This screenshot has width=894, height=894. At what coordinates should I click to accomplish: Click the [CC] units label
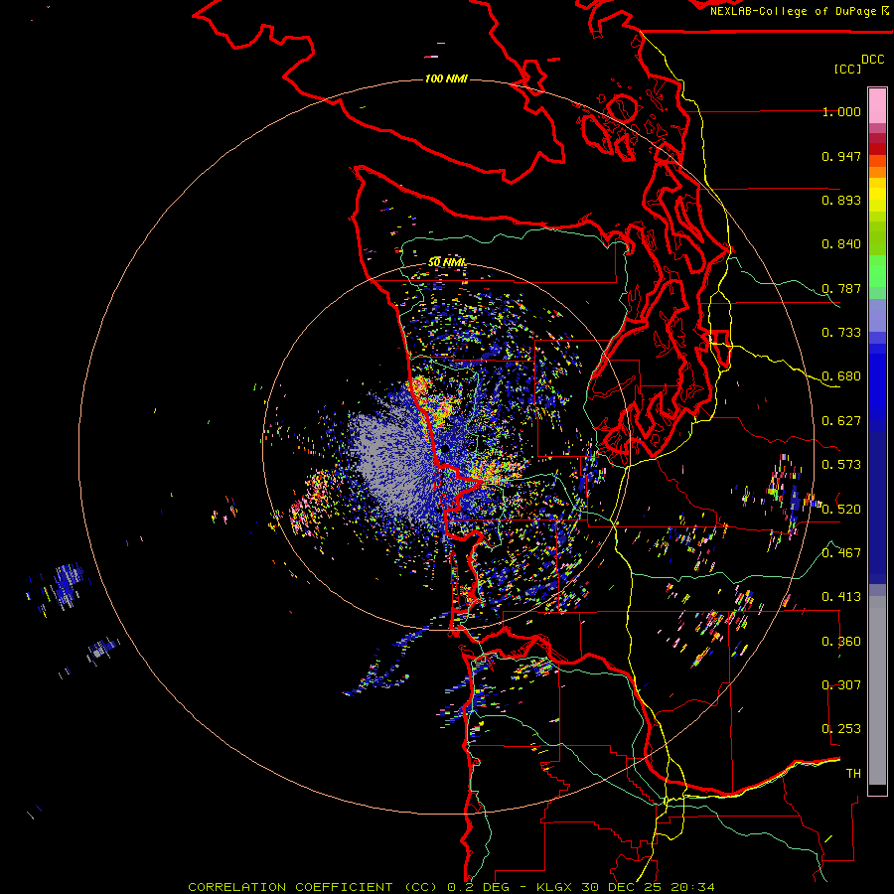pyautogui.click(x=847, y=69)
